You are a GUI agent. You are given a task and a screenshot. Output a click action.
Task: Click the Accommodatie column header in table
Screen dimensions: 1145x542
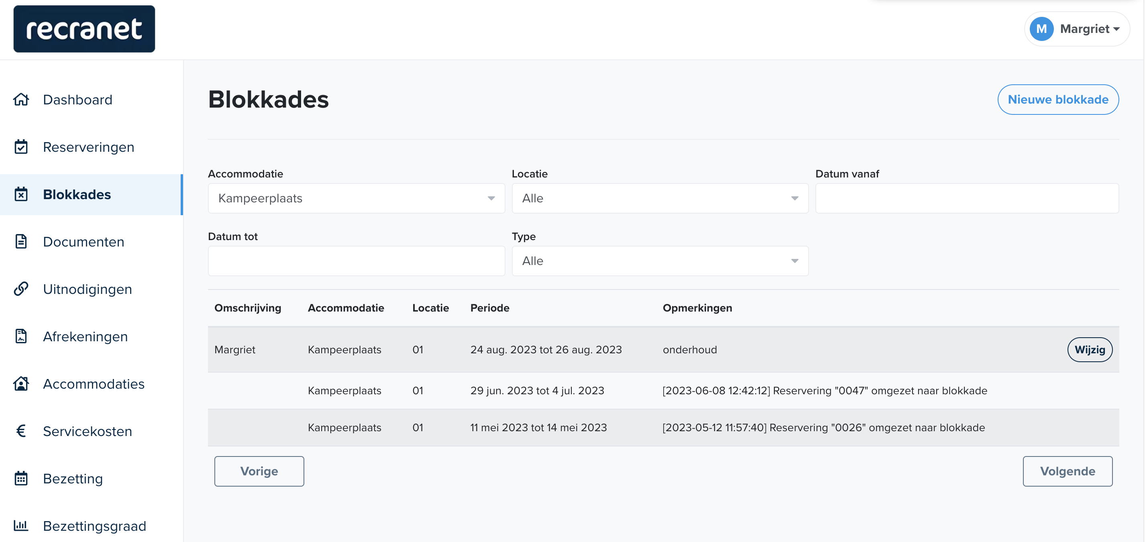click(346, 308)
